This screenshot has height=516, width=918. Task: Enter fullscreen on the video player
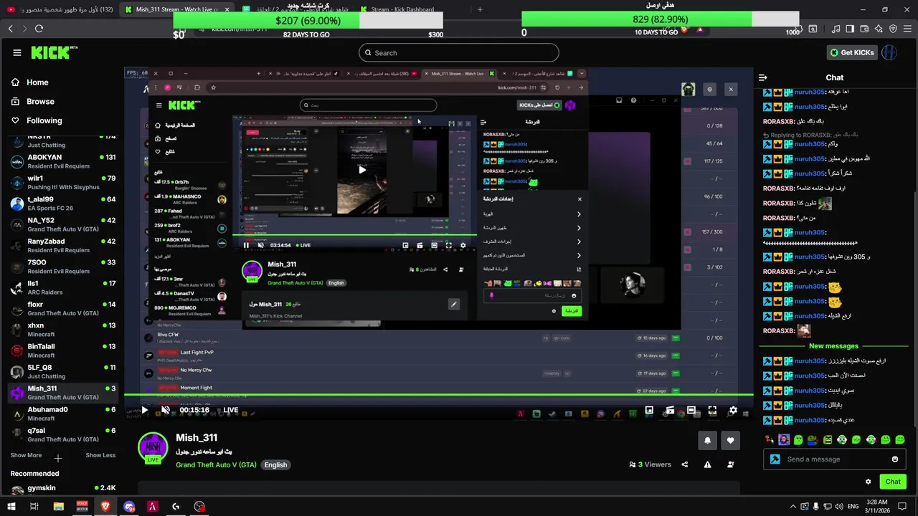click(712, 410)
